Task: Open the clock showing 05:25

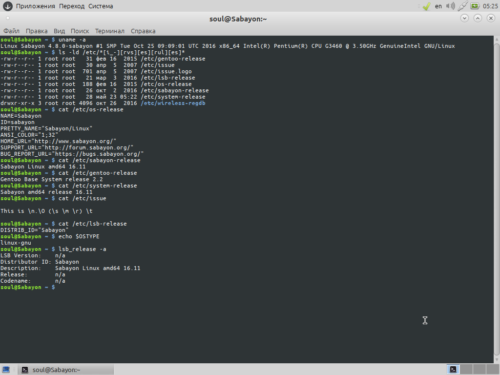Action: (x=490, y=6)
